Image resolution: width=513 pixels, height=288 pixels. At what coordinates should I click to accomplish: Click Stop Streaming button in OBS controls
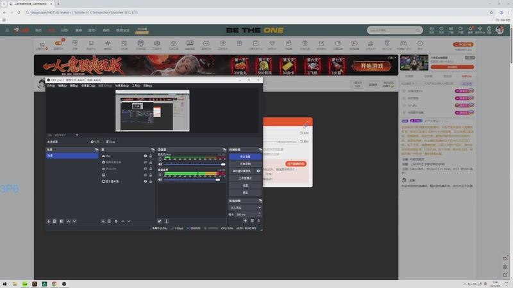[x=245, y=157]
